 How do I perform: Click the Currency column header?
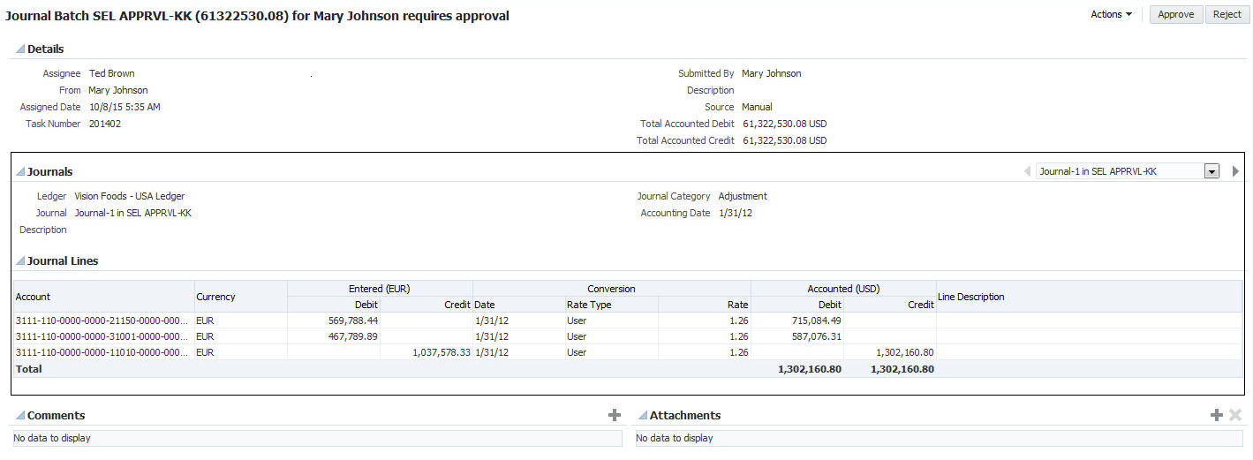point(215,297)
